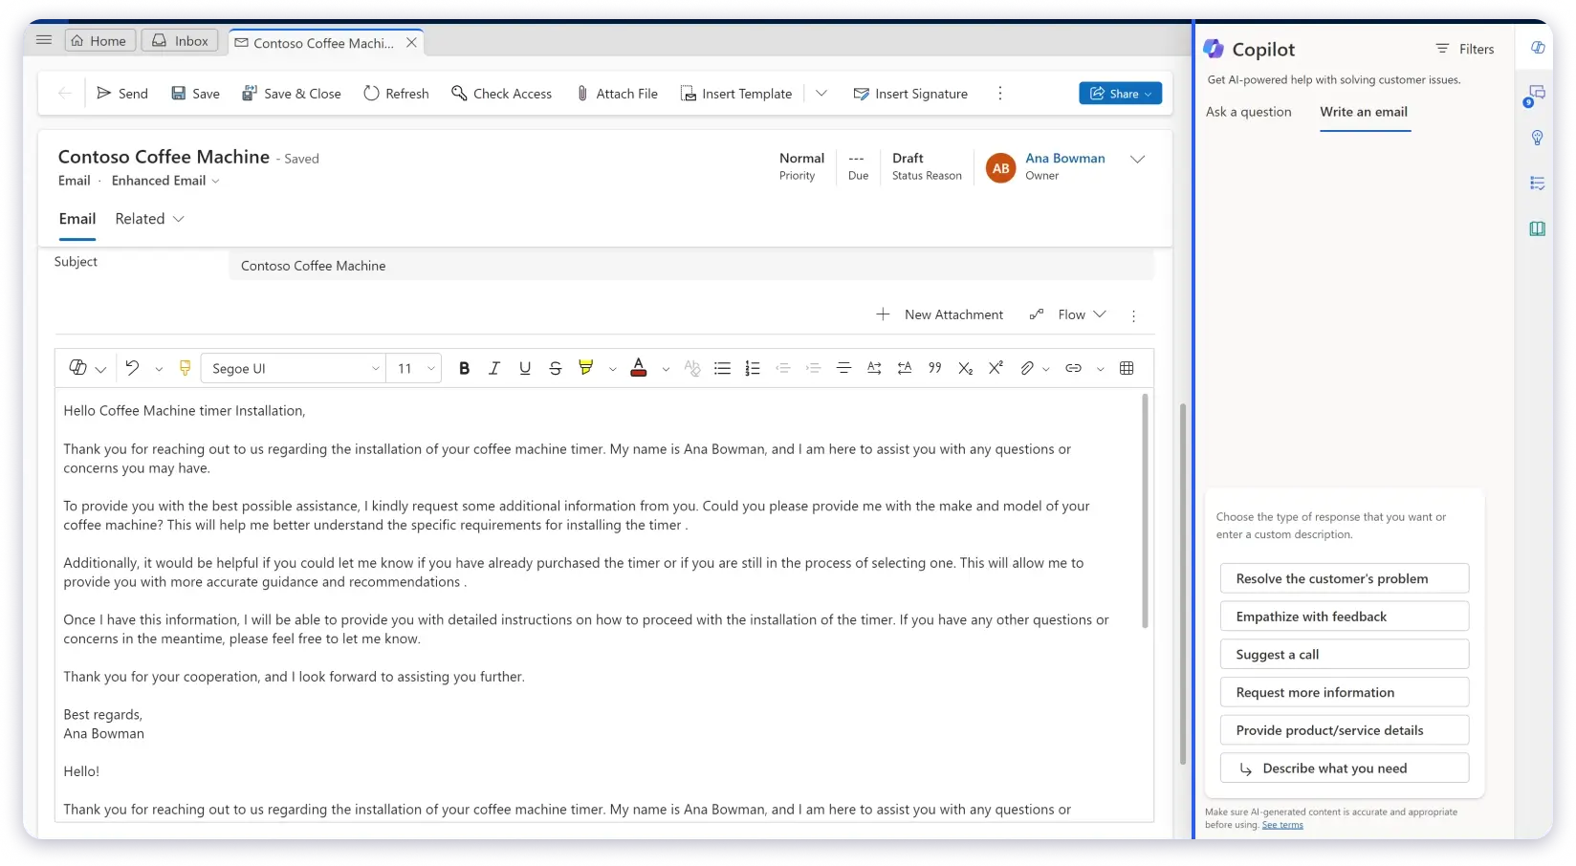Screen dimensions: 1576x866
Task: Click the align text icon
Action: (x=843, y=368)
